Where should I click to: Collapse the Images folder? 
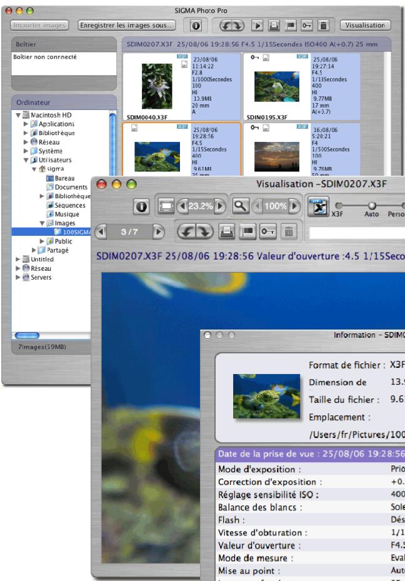(42, 223)
